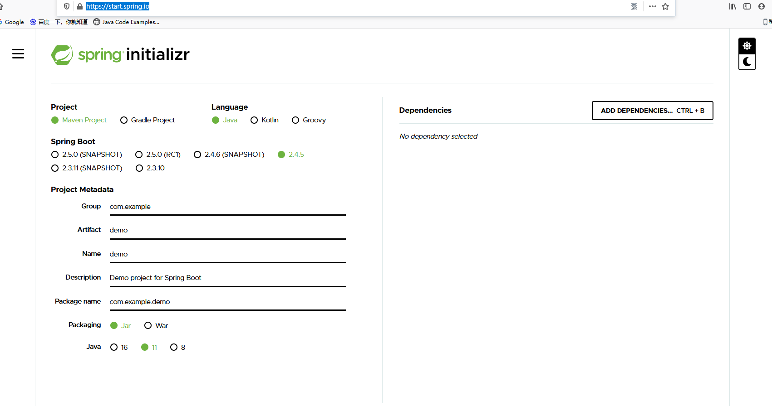Viewport: 772px width, 406px height.
Task: Choose Groovy as the language
Action: (x=309, y=120)
